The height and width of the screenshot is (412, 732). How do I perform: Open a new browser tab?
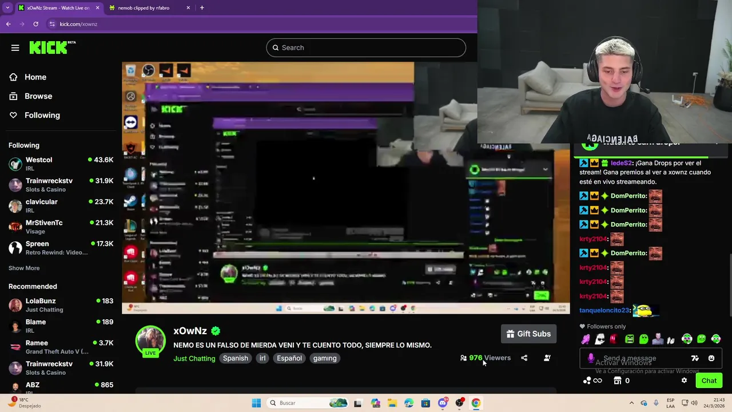tap(202, 8)
